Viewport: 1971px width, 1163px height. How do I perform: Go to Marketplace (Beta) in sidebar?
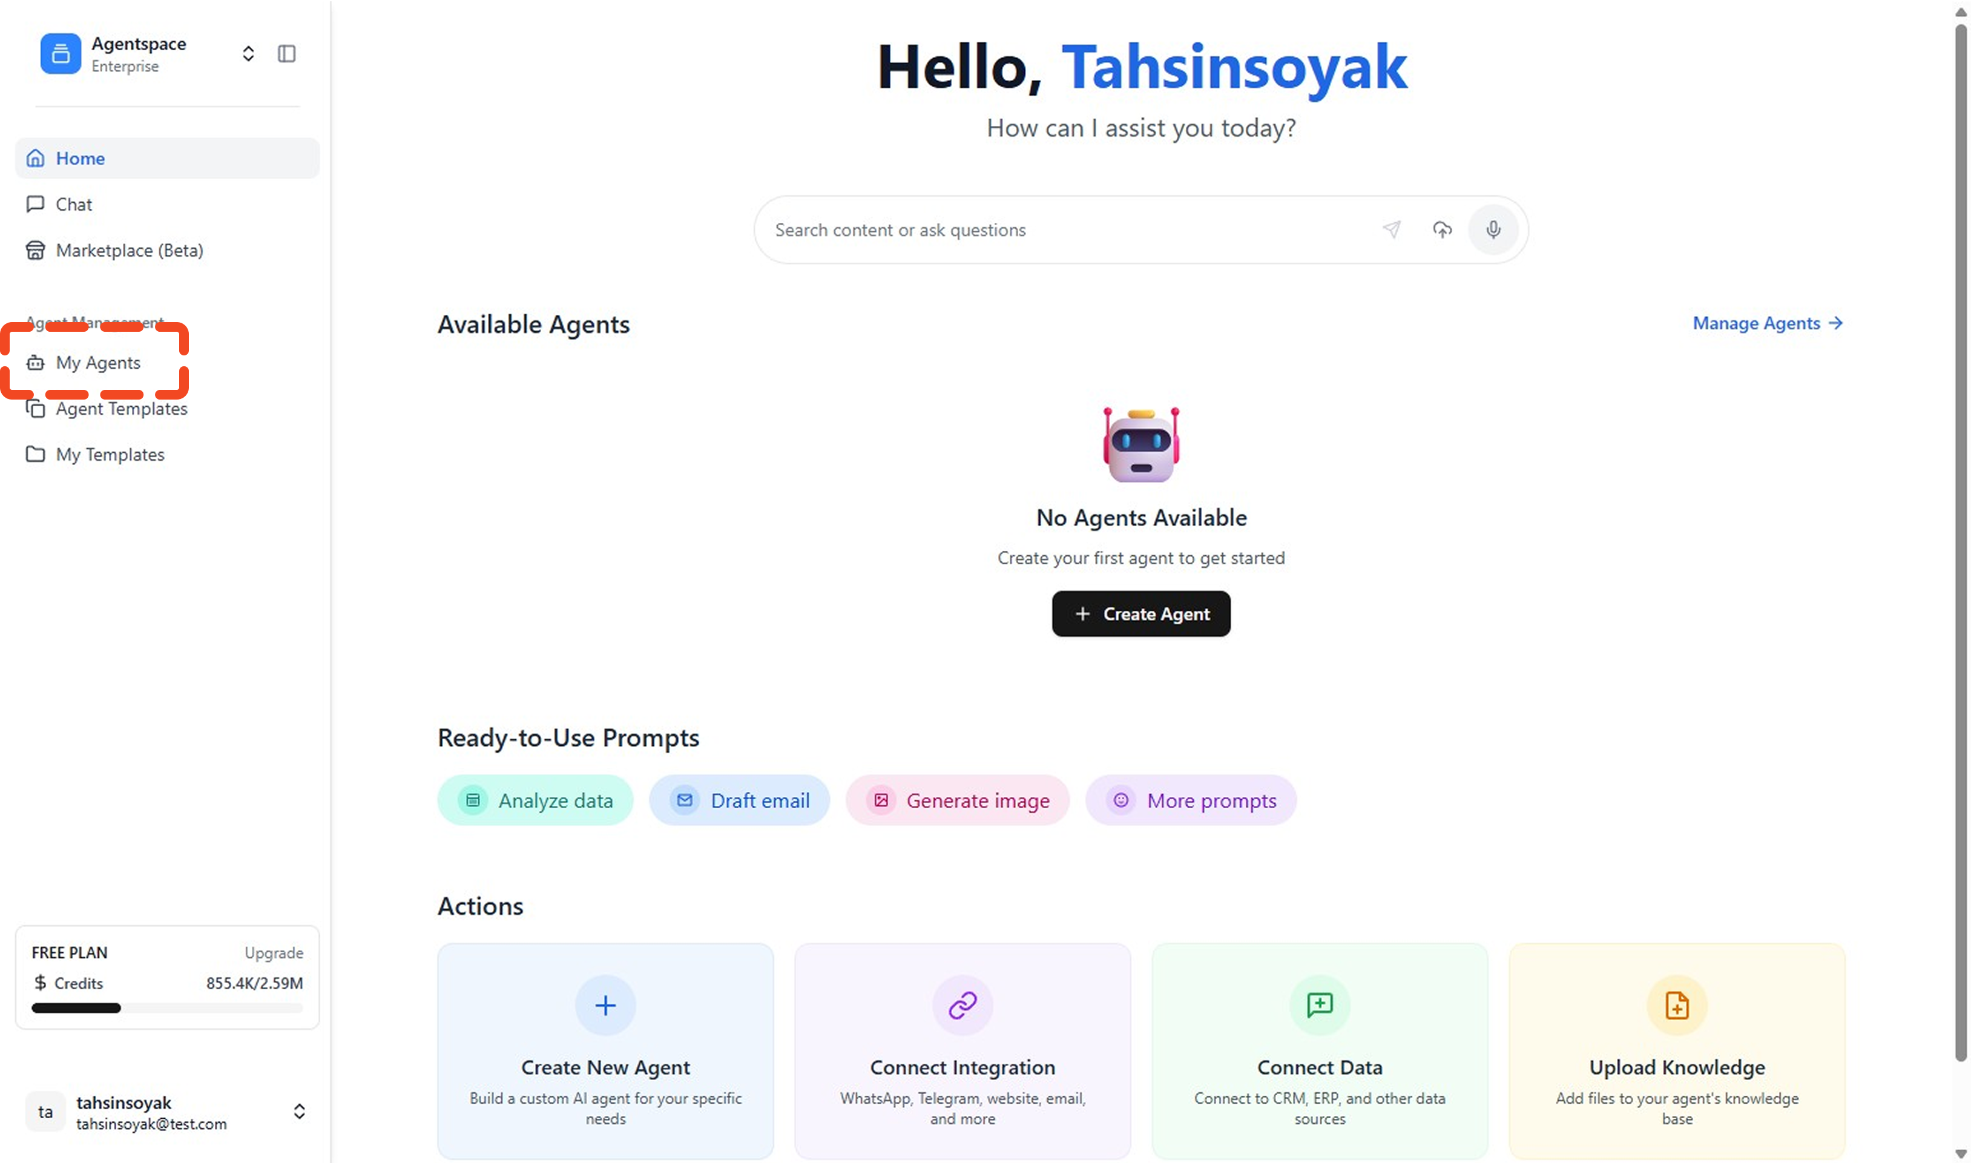pyautogui.click(x=130, y=251)
